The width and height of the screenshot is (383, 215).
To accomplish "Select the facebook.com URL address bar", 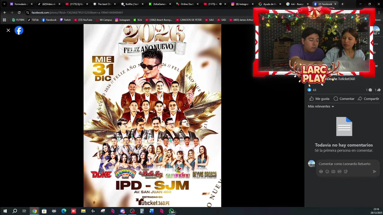I will pyautogui.click(x=77, y=13).
